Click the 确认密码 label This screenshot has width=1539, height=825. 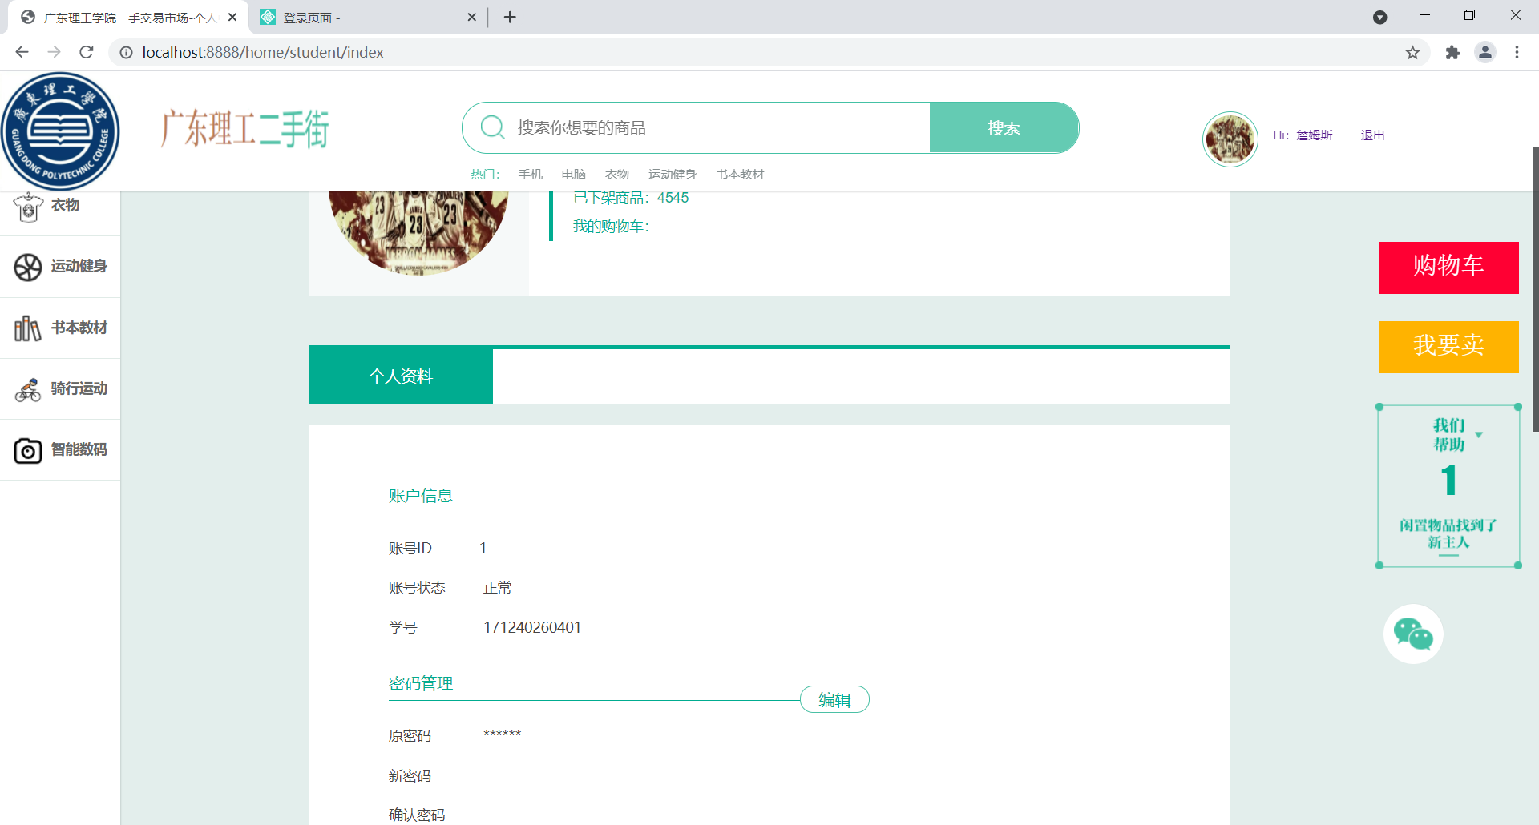[x=417, y=815]
